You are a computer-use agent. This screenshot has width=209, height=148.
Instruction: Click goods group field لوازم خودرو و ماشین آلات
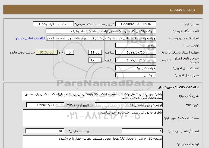pyautogui.click(x=128, y=105)
